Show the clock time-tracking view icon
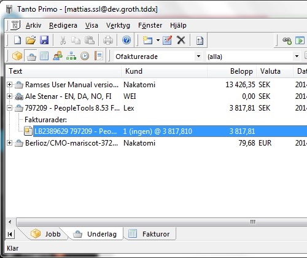The width and height of the screenshot is (307, 258). click(x=85, y=56)
